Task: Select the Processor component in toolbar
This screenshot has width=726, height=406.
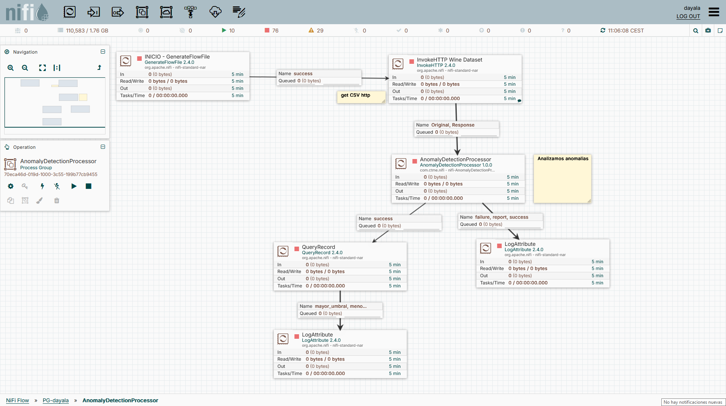Action: click(70, 12)
